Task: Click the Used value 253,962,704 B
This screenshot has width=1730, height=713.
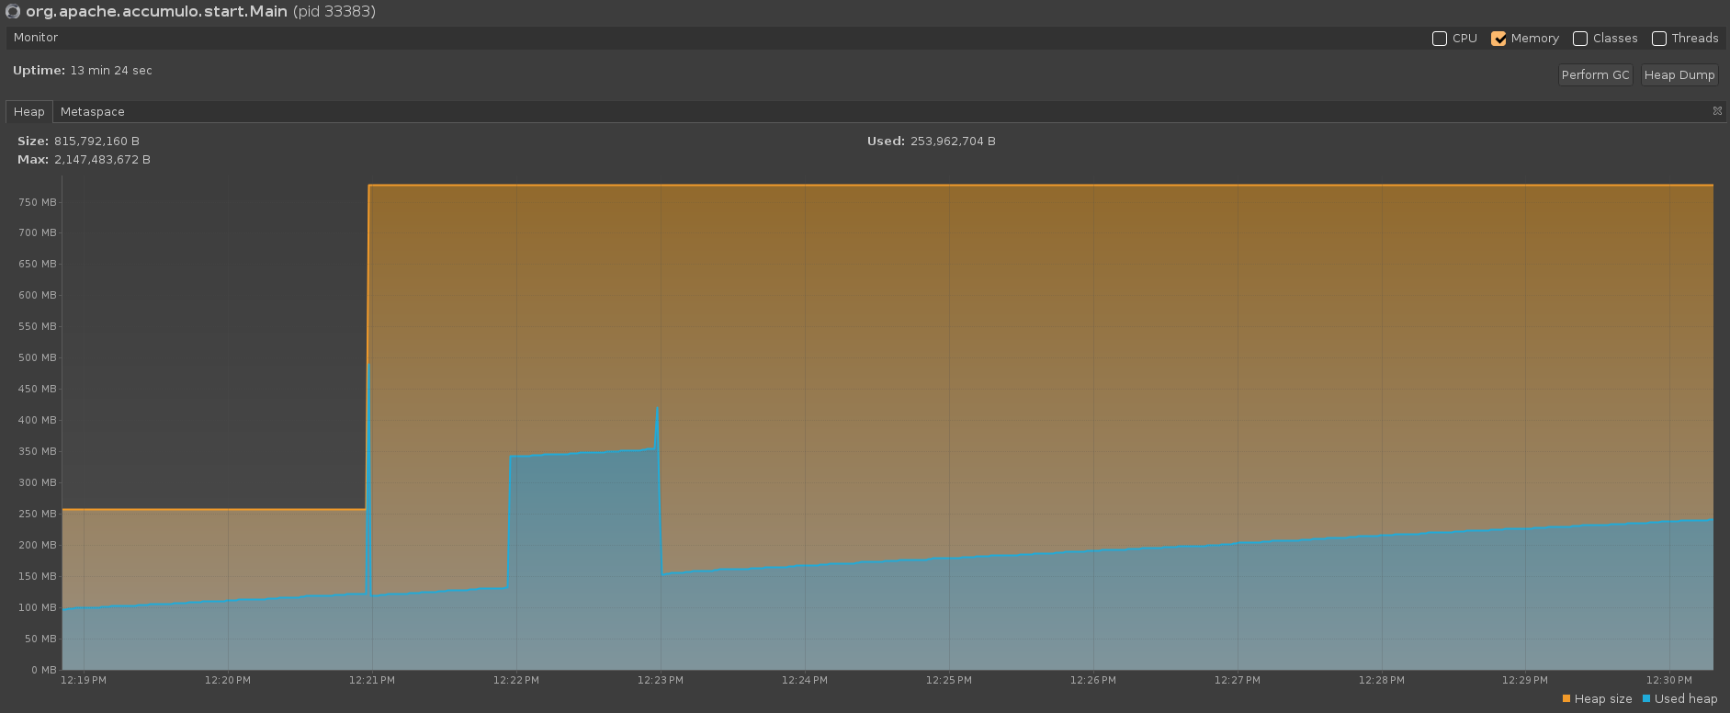Action: point(953,141)
